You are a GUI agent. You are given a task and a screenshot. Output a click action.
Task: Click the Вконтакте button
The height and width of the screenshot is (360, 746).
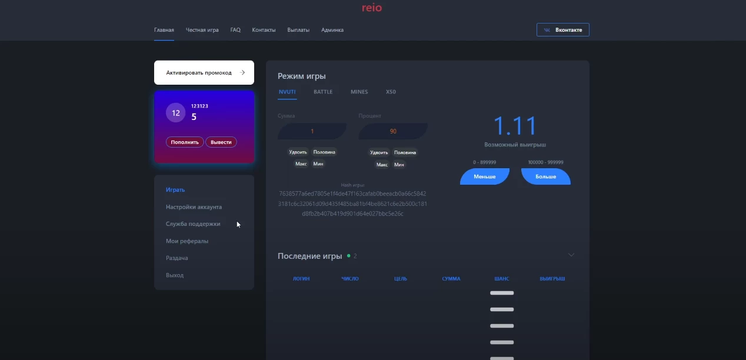pos(563,30)
